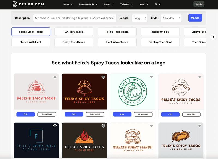218x159 pixels.
Task: Click heart icon on sunburst taco logo
Action: point(200,77)
